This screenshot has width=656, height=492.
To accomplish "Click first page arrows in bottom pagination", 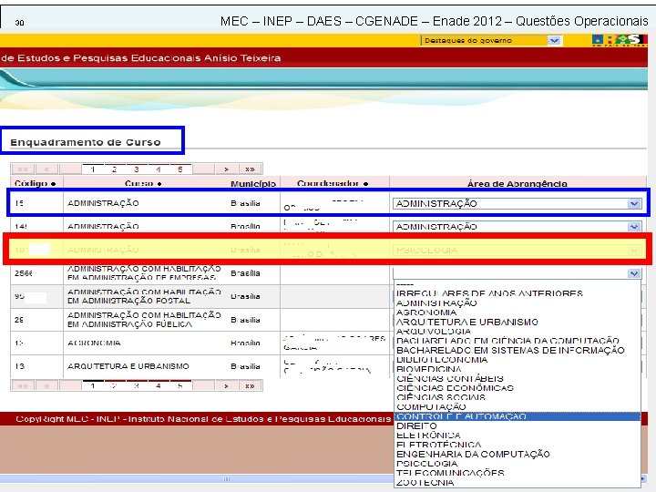I will pos(23,385).
